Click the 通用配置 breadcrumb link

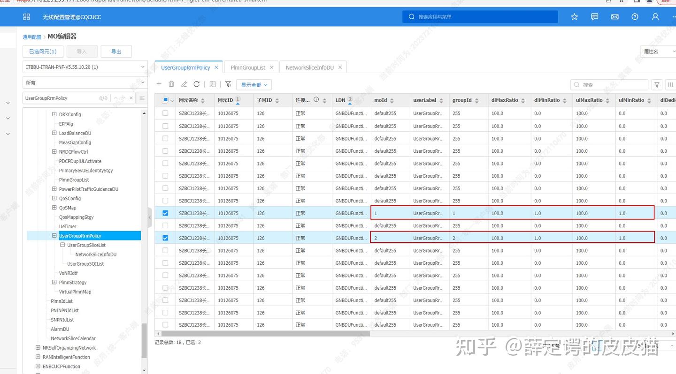(x=31, y=36)
